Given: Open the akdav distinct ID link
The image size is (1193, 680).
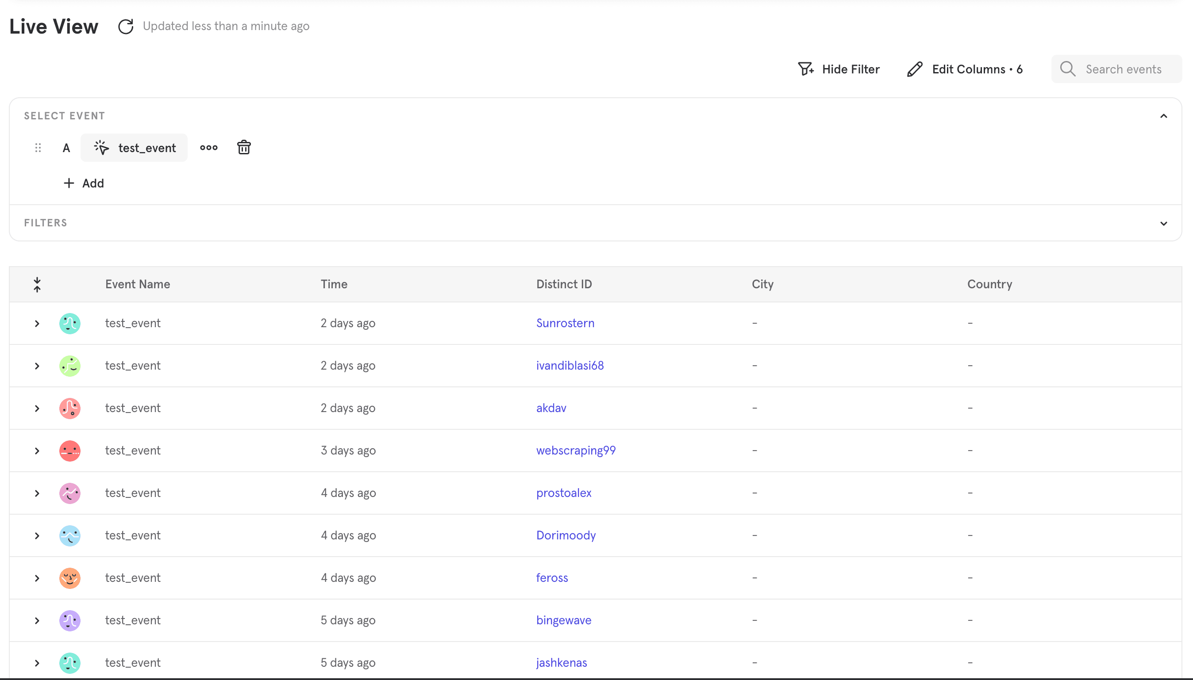Looking at the screenshot, I should coord(551,408).
